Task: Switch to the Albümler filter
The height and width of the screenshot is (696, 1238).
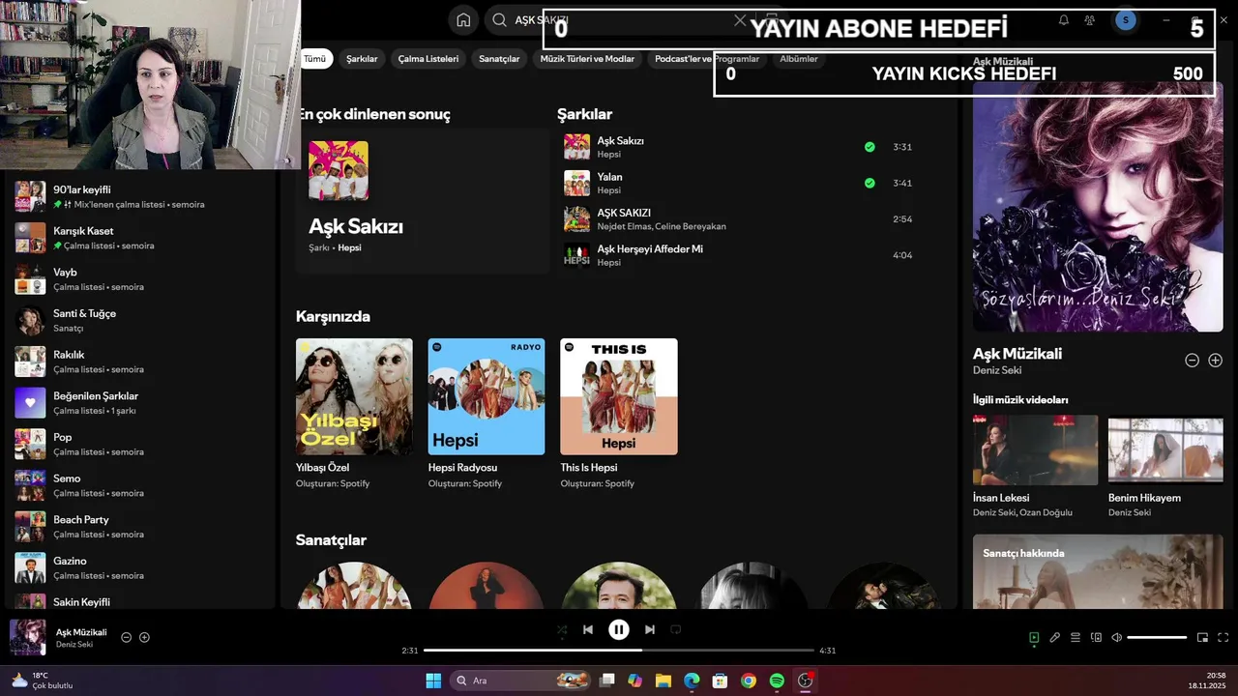Action: pos(799,59)
